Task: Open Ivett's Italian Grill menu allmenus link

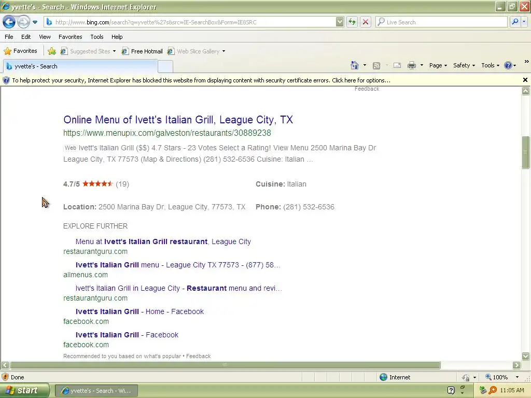Action: coord(178,265)
